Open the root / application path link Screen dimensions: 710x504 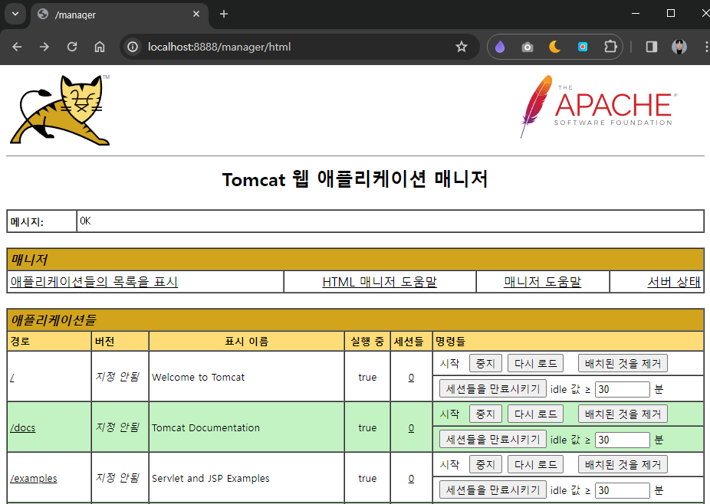coord(12,378)
